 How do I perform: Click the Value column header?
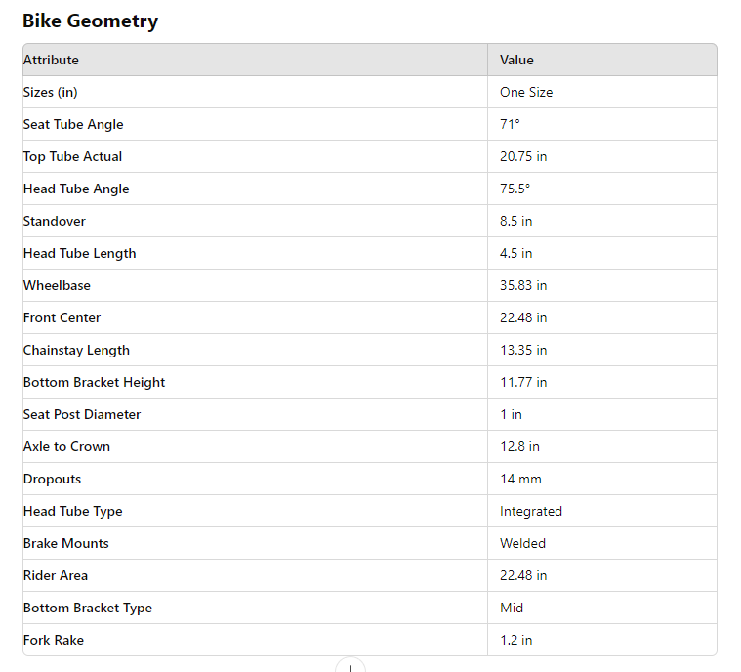pyautogui.click(x=516, y=60)
